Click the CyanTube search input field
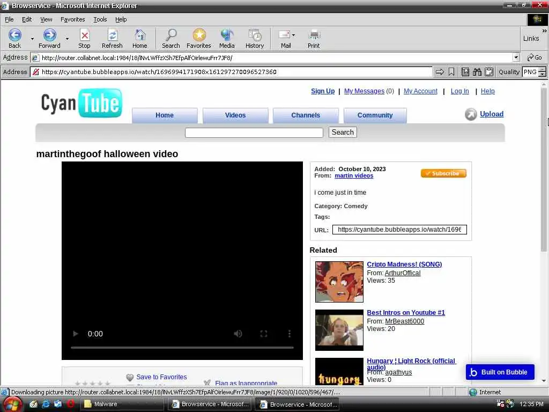Viewport: 549px width, 412px height. point(254,133)
